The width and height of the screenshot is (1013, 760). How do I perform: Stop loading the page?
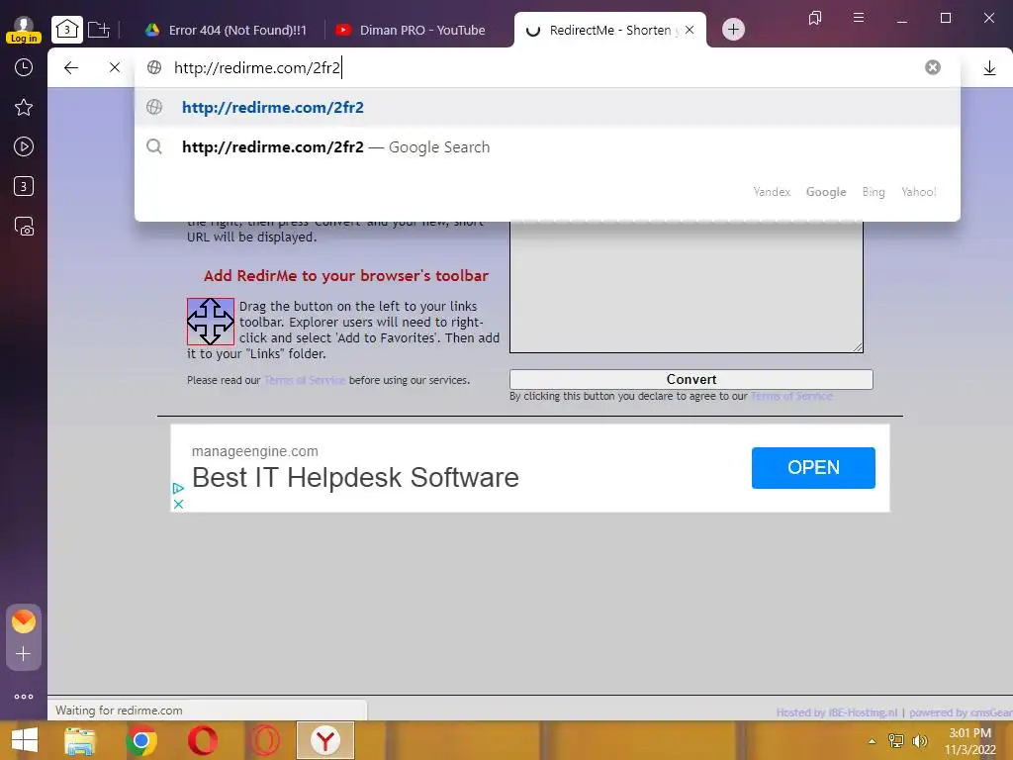tap(115, 67)
